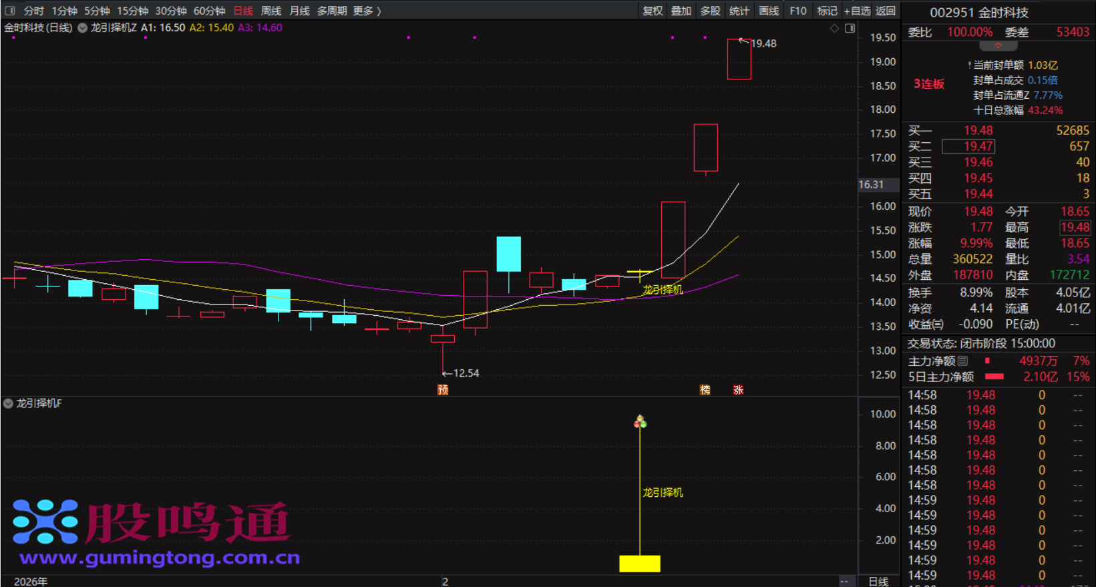1096x587 pixels.
Task: Toggle the left sidebar panel icon
Action: pos(9,11)
